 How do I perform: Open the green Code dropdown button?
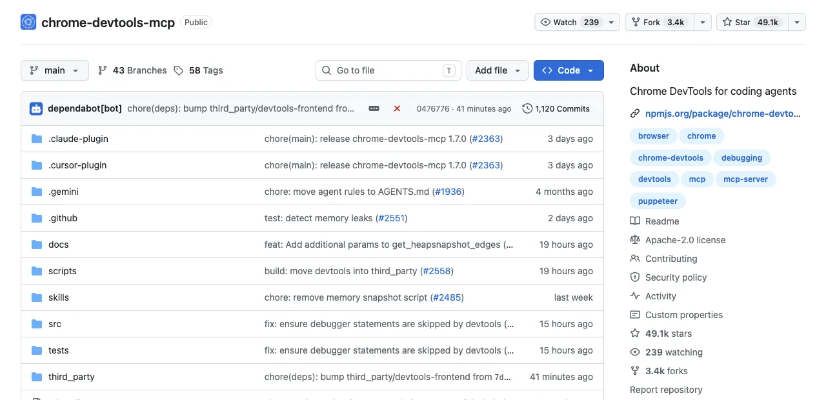click(569, 70)
